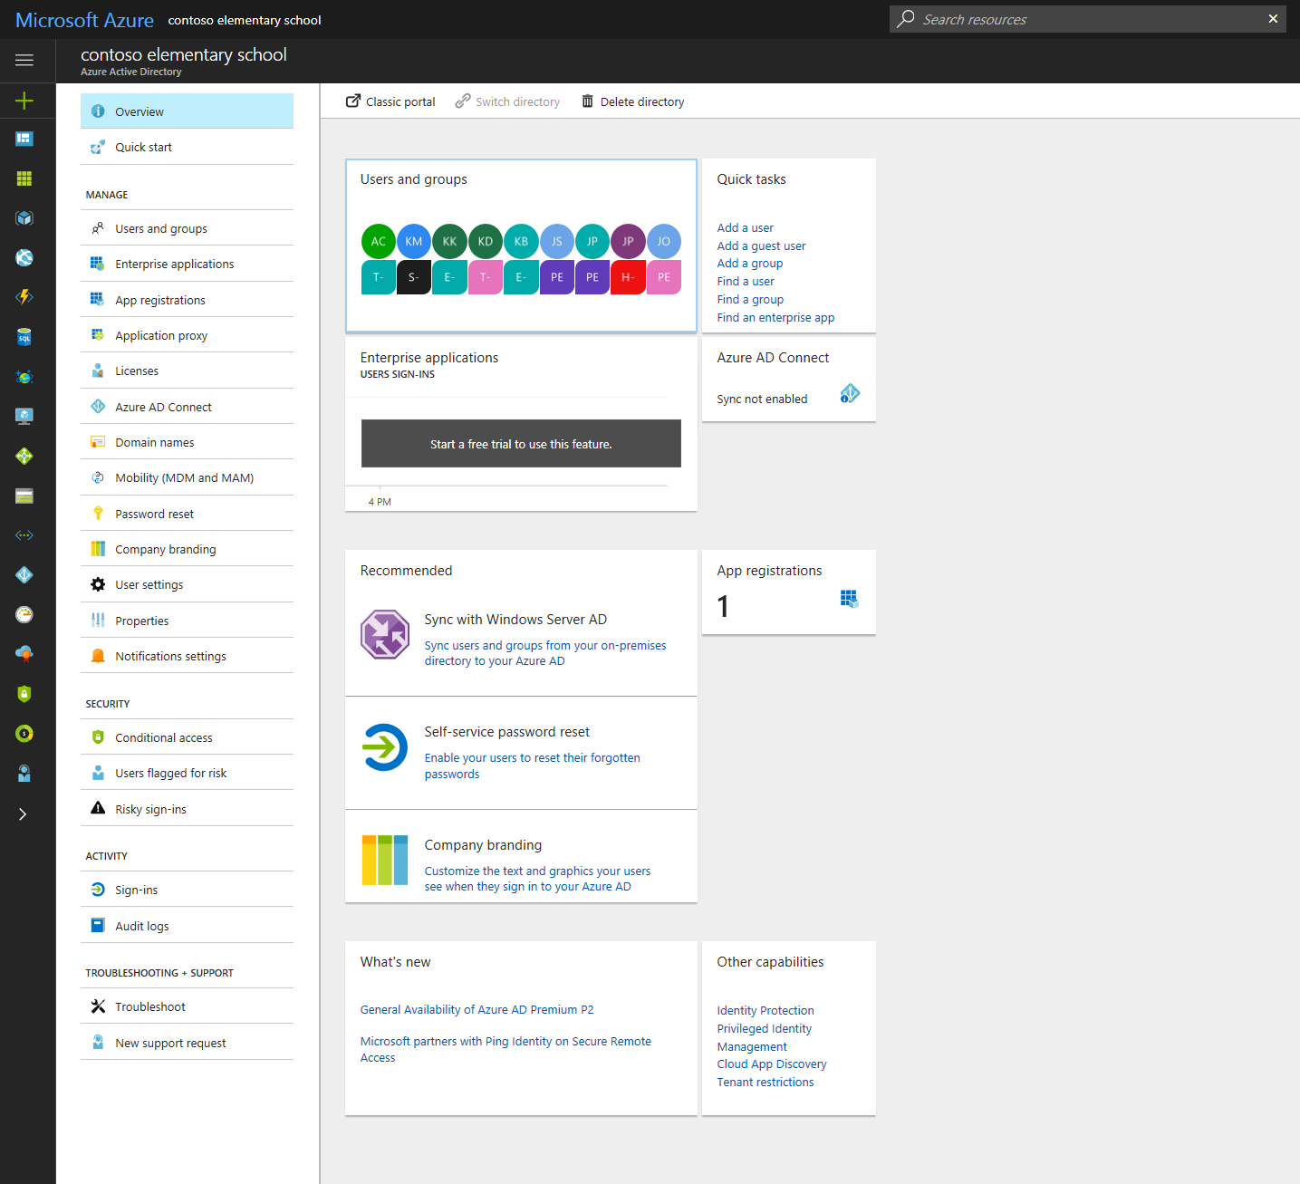The width and height of the screenshot is (1300, 1184).
Task: Select Overview in the menu
Action: 187,111
